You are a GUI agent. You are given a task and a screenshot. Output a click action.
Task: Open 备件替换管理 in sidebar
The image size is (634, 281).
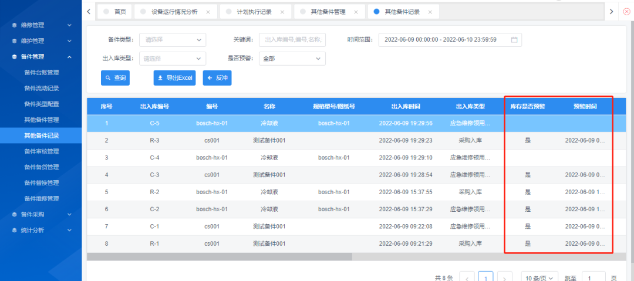coord(42,183)
